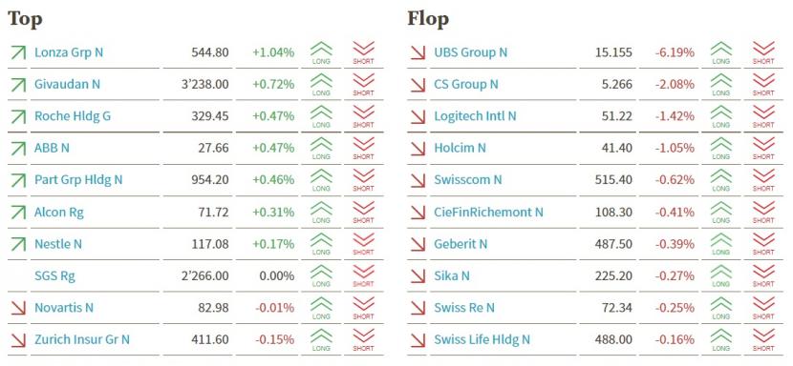
Task: Click the Swiss Re N change -0.25%
Action: point(675,308)
